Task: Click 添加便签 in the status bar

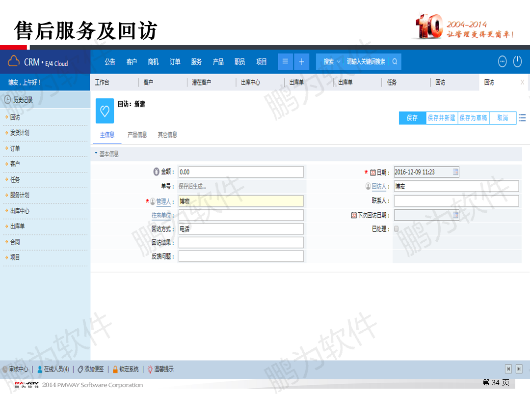Action: click(91, 369)
